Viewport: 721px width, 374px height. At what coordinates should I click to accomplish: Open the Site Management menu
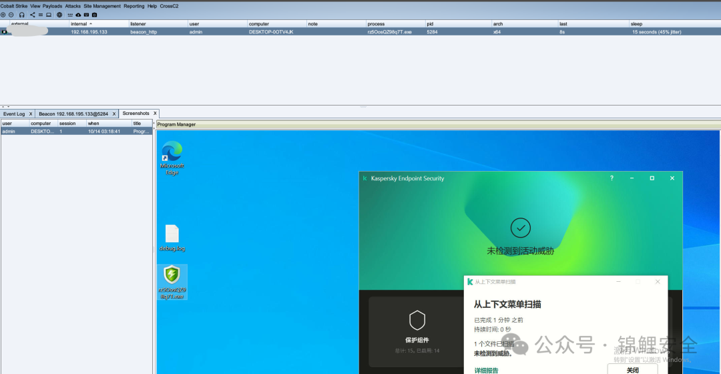[102, 6]
